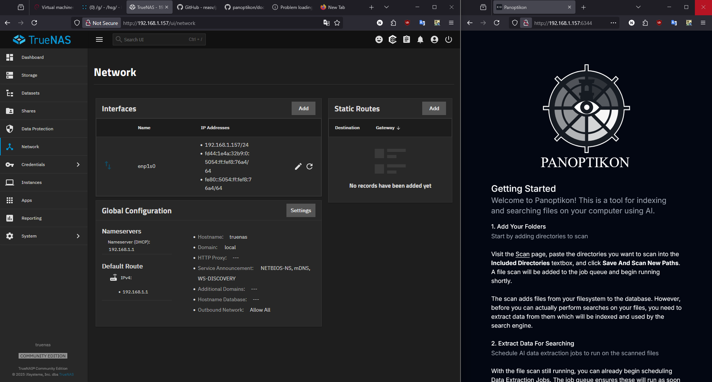Screen dimensions: 712x382
Task: Switch to panoptikon/doc browser tab
Action: tap(244, 7)
